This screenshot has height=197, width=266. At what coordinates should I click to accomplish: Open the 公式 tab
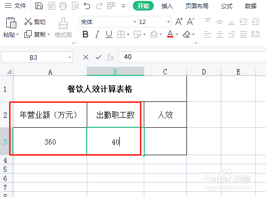227,6
